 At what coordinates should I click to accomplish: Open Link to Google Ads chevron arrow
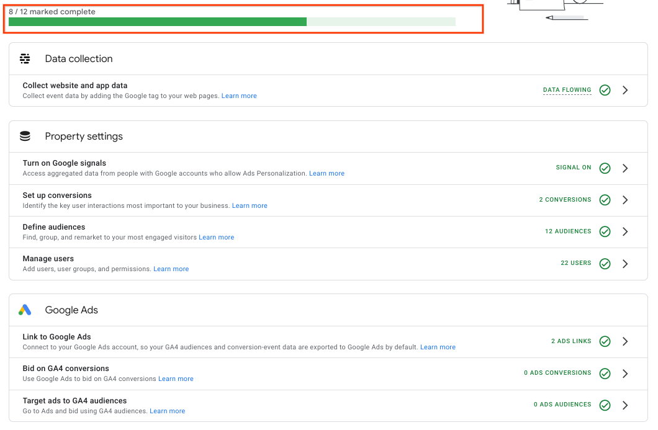[x=625, y=341]
